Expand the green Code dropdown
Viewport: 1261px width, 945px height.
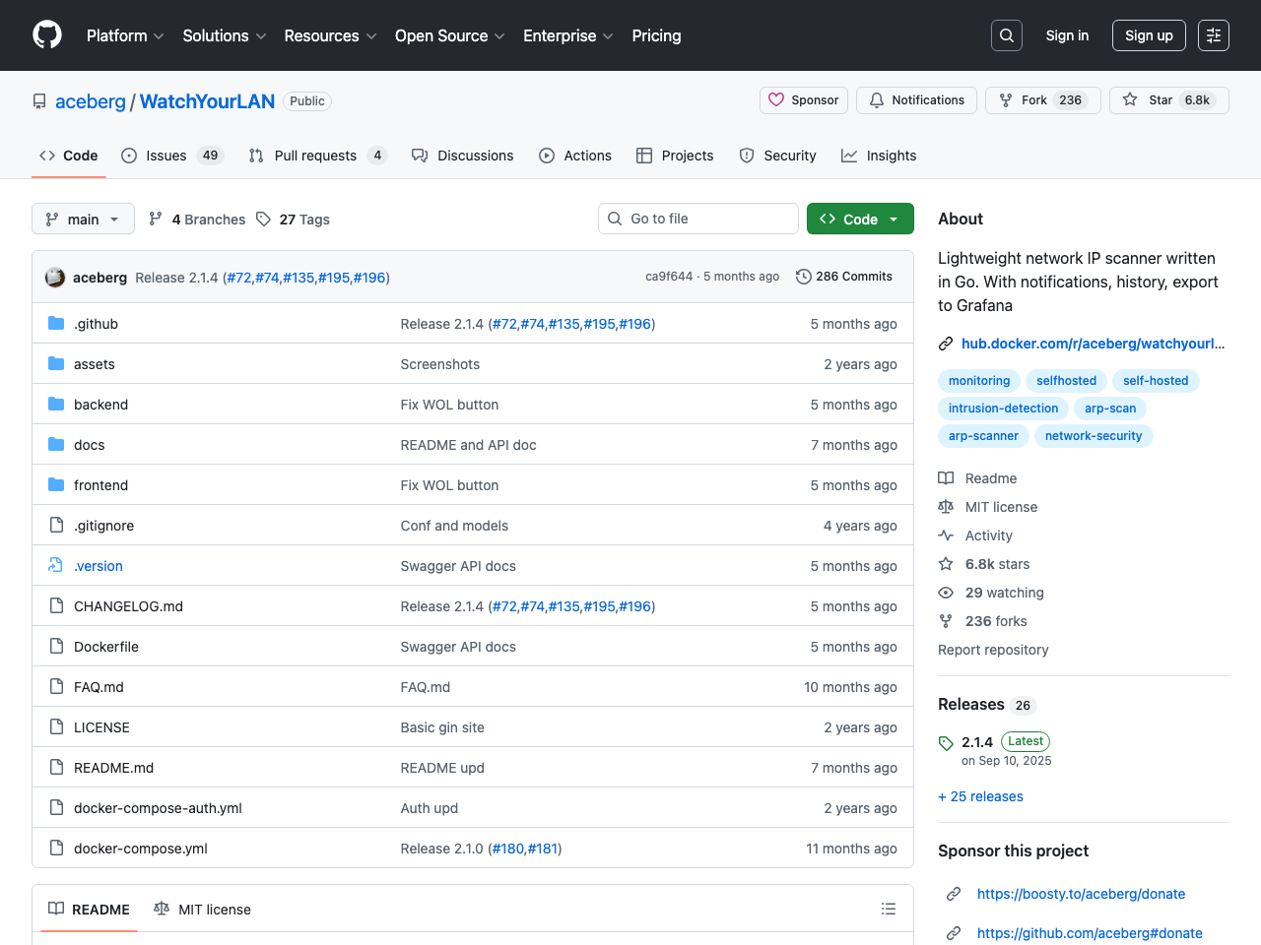(x=860, y=220)
